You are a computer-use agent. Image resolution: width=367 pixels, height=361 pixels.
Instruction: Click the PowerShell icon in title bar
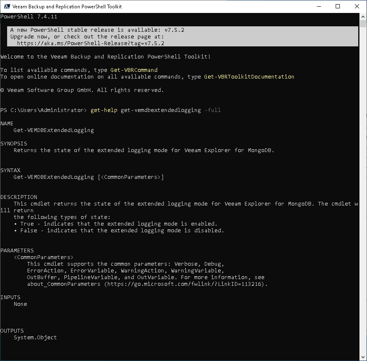7,6
